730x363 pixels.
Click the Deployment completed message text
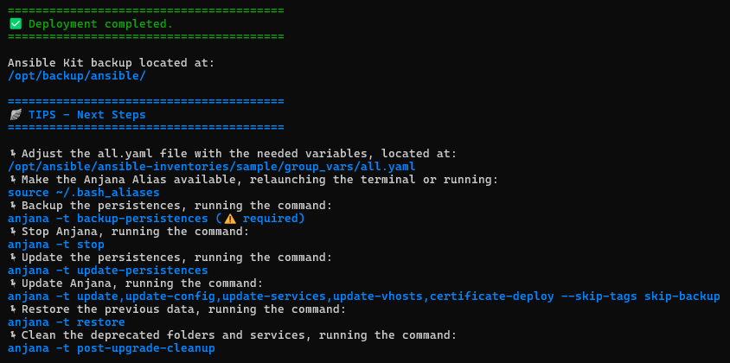100,24
